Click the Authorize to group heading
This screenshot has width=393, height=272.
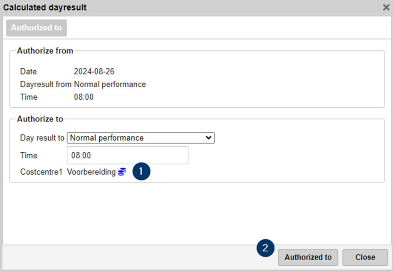40,119
